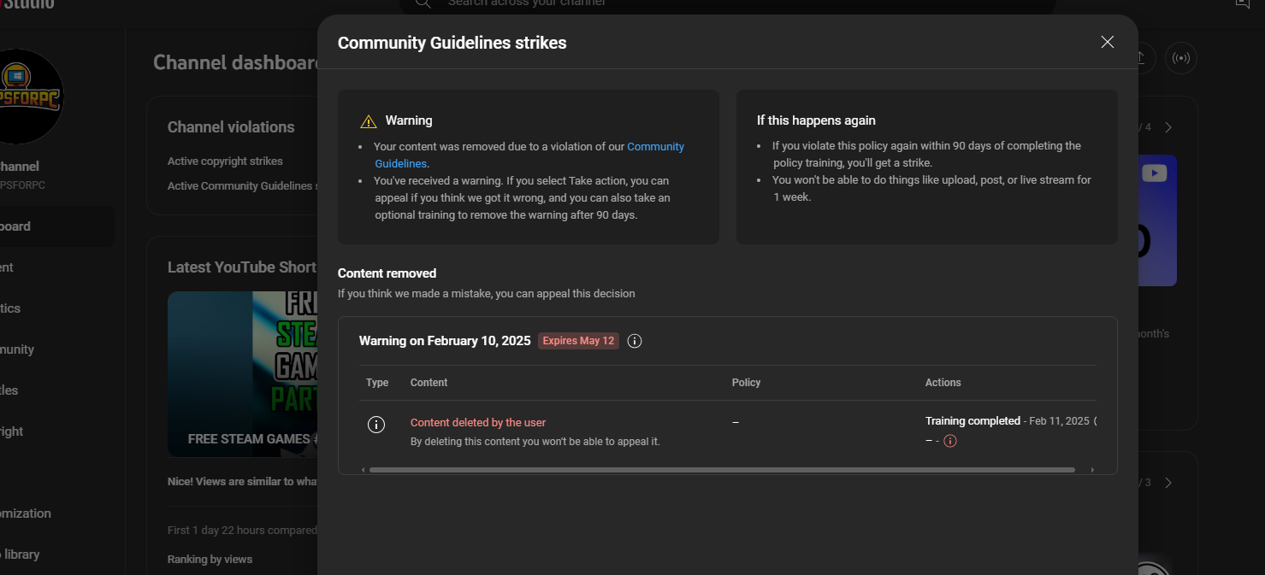Click 'Warning on February 10, 2025' heading

pyautogui.click(x=445, y=341)
